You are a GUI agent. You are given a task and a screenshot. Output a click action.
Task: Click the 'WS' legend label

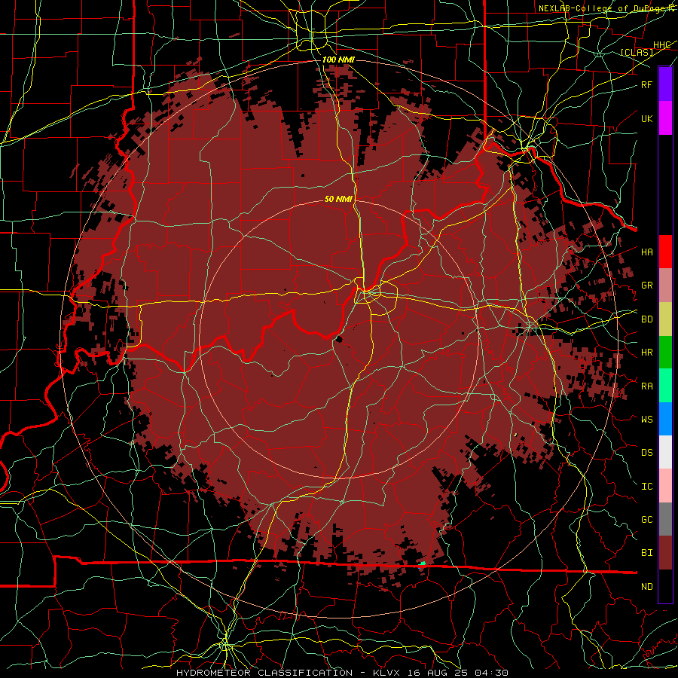pyautogui.click(x=647, y=419)
